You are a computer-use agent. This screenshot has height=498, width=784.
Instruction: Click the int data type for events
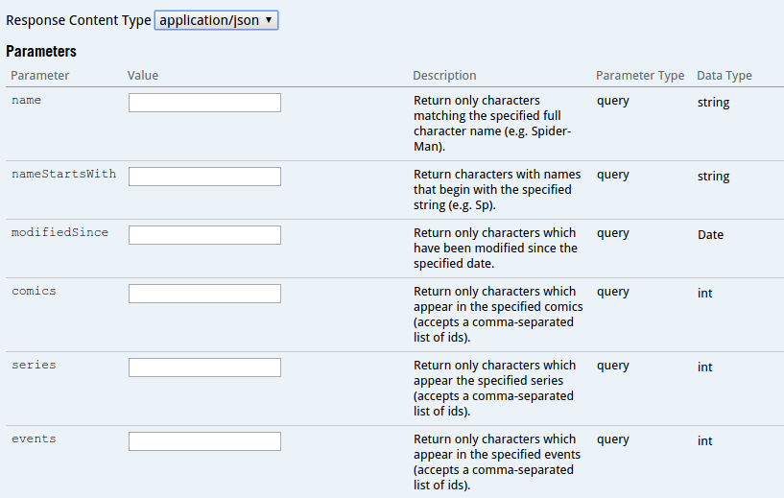click(x=705, y=440)
